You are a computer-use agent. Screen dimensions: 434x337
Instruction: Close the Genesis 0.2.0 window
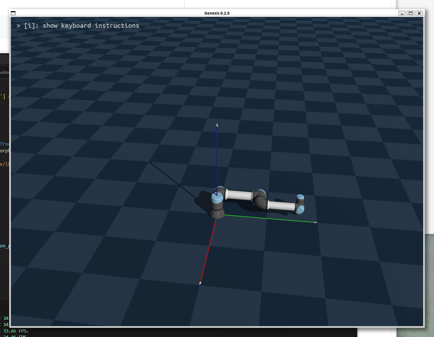pyautogui.click(x=419, y=13)
